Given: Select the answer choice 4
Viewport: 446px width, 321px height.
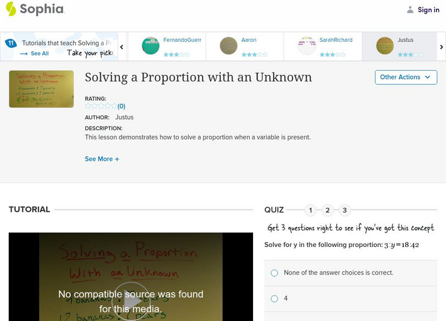Looking at the screenshot, I should (x=351, y=299).
